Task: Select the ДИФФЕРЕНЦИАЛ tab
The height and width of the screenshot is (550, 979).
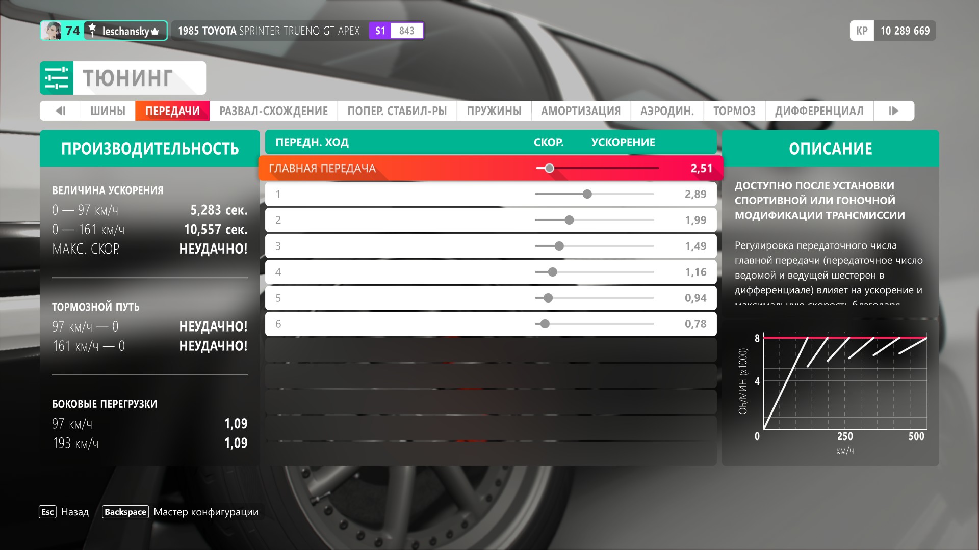Action: coord(819,111)
